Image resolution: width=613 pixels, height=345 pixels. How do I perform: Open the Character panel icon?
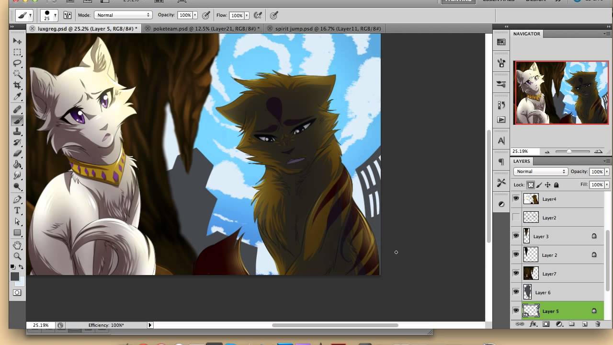[x=501, y=141]
